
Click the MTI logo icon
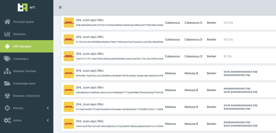pyautogui.click(x=23, y=7)
